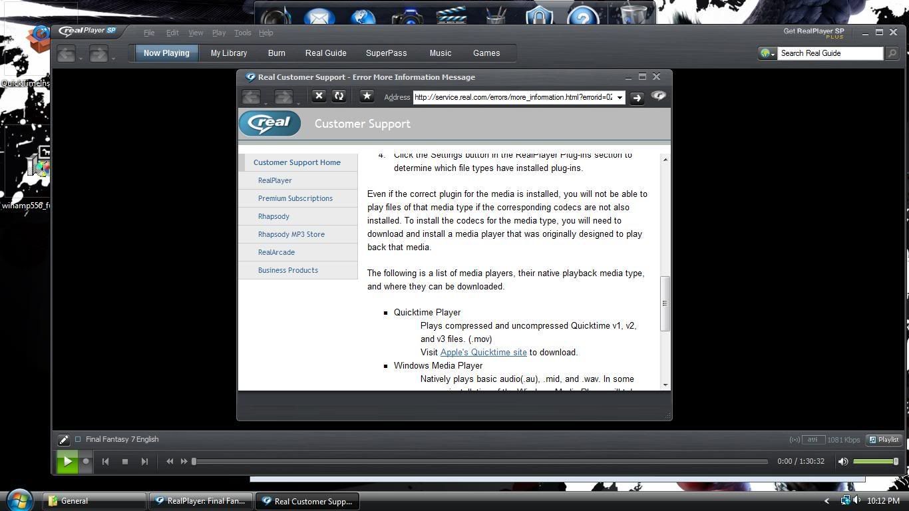Switch to the Now Playing tab

(x=166, y=53)
